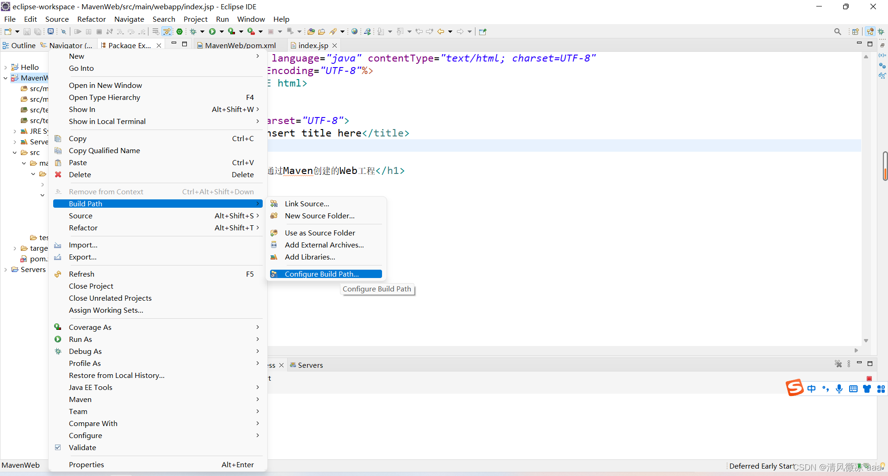This screenshot has width=888, height=476.
Task: Click the green Spring Boot power icon
Action: click(x=179, y=31)
